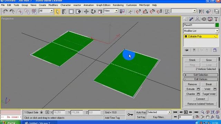This screenshot has height=124, width=221.
Task: Open the Graph Editors menu
Action: point(103,5)
